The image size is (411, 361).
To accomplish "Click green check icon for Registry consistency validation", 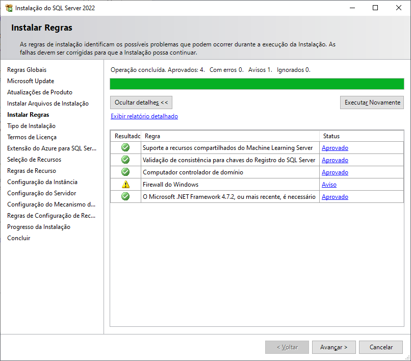I will pyautogui.click(x=125, y=160).
